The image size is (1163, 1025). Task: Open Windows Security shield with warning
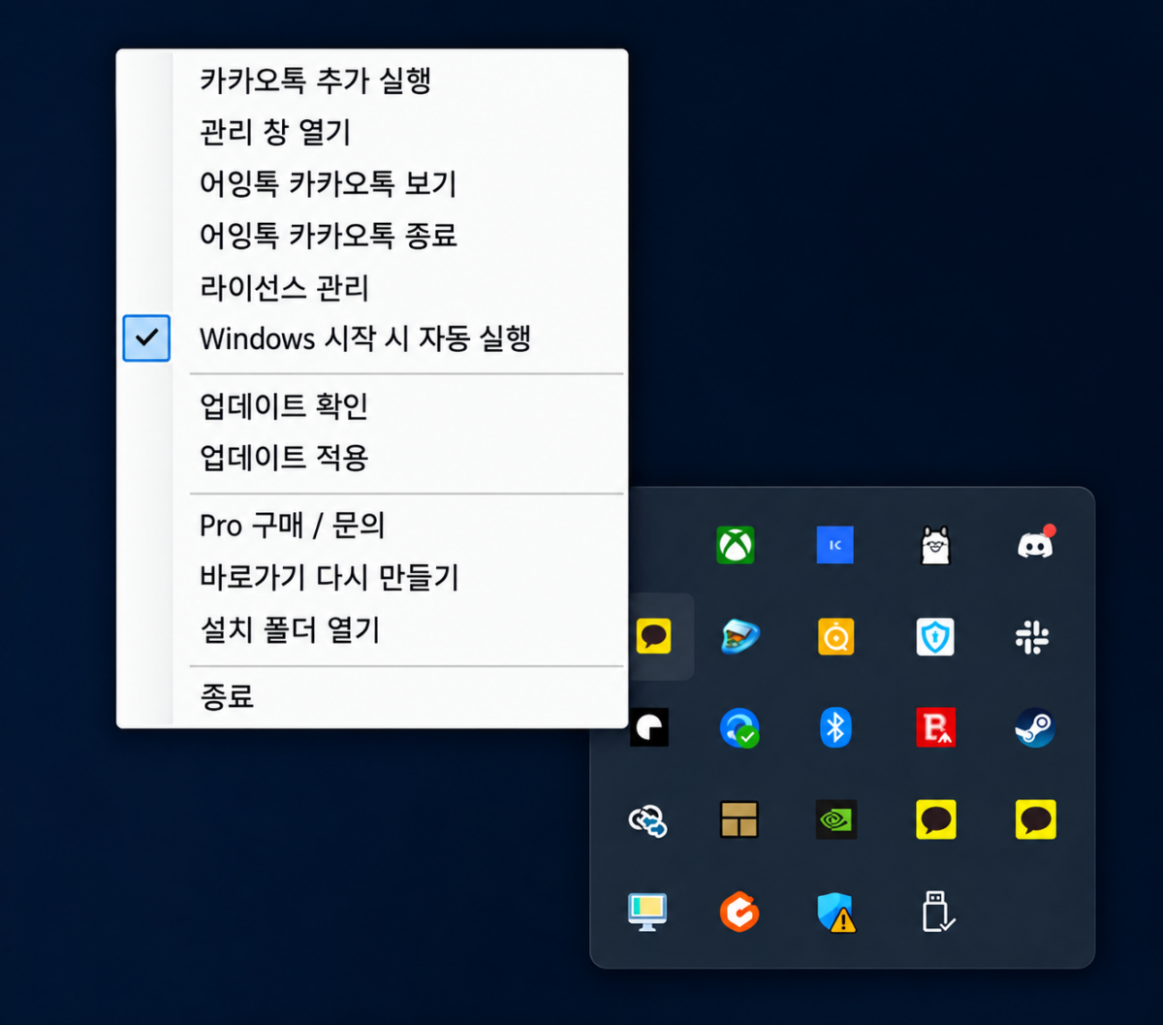coord(835,912)
